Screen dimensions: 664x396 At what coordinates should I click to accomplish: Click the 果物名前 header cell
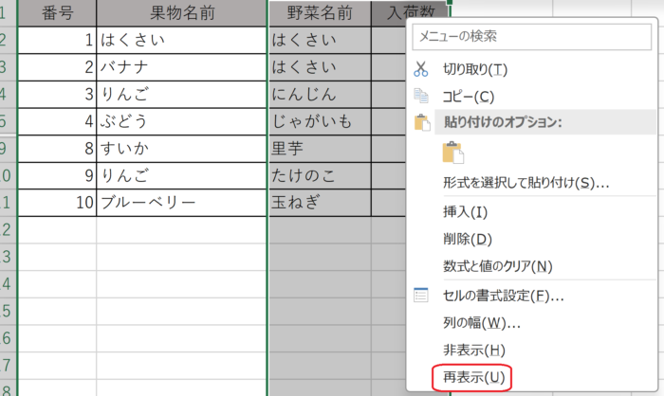[180, 13]
